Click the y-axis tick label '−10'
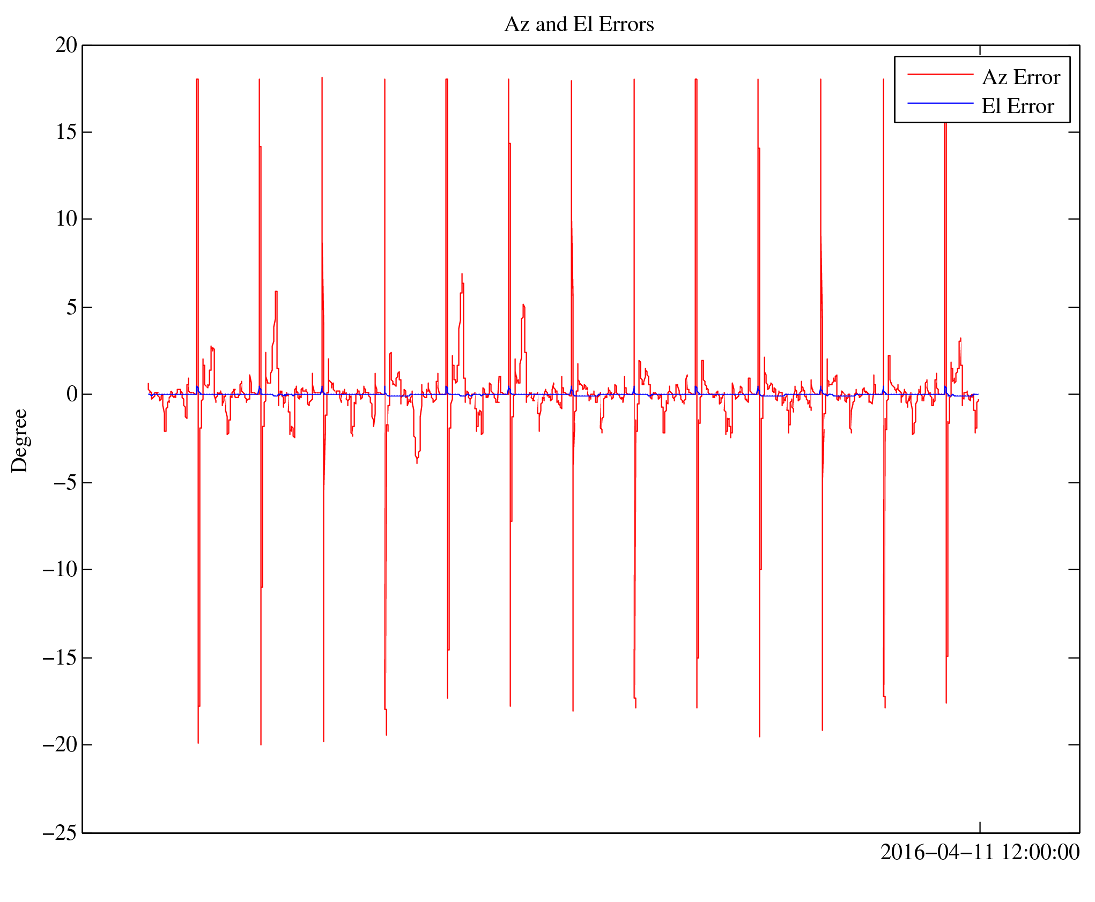 point(61,570)
